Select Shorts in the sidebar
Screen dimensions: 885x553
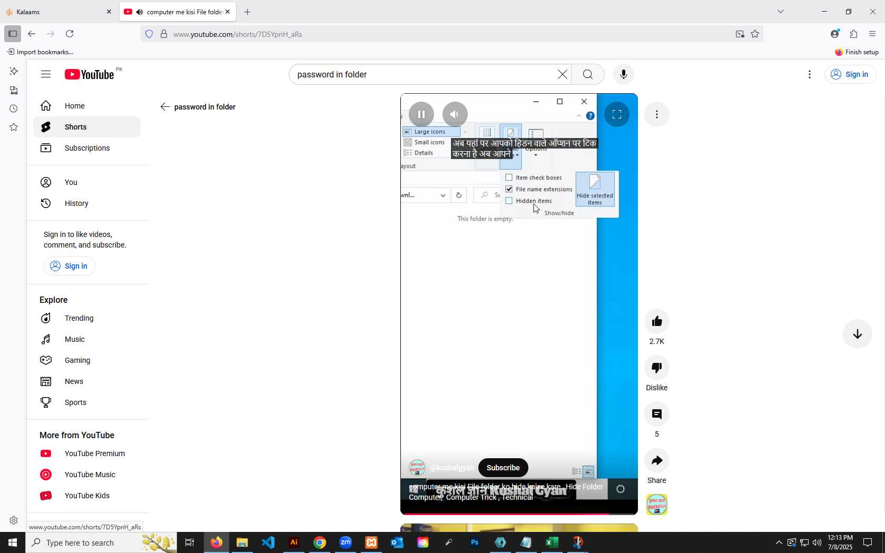(87, 127)
